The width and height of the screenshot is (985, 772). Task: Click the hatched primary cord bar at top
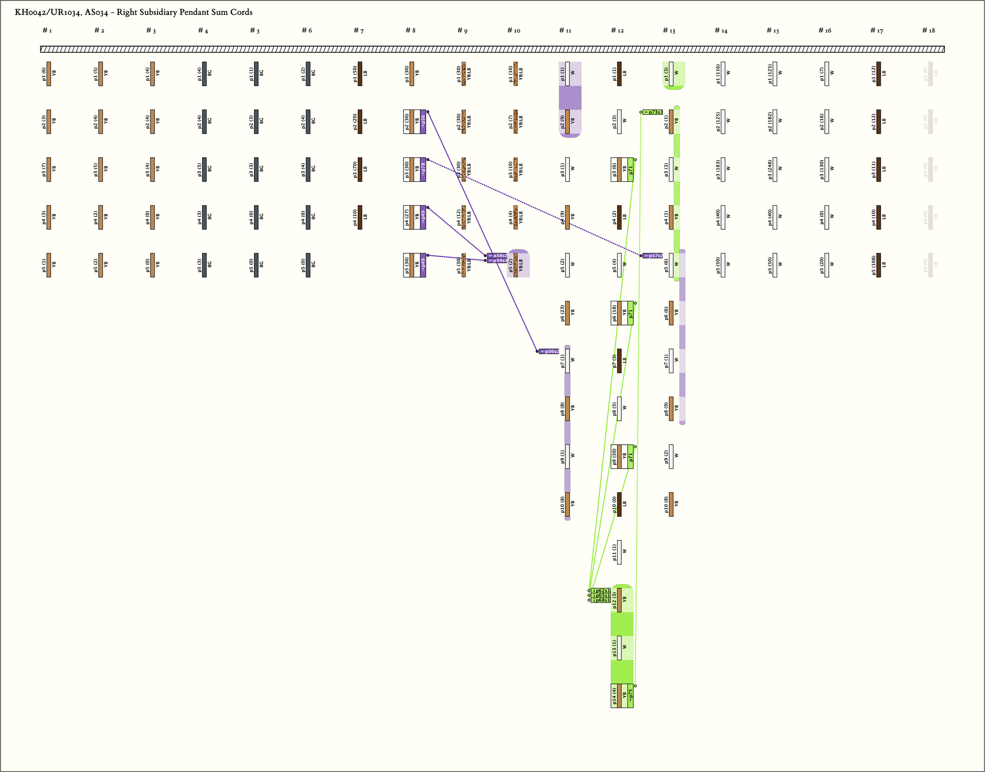click(492, 49)
